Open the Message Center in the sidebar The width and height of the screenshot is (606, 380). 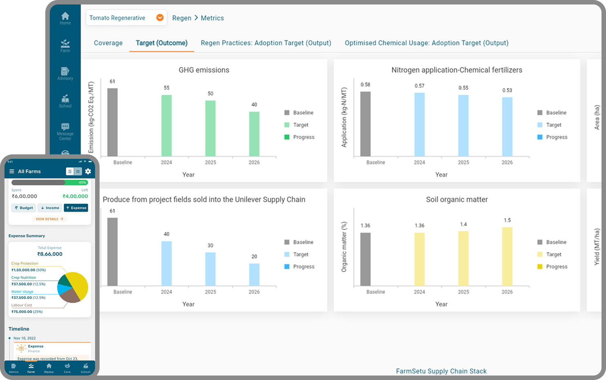(65, 131)
